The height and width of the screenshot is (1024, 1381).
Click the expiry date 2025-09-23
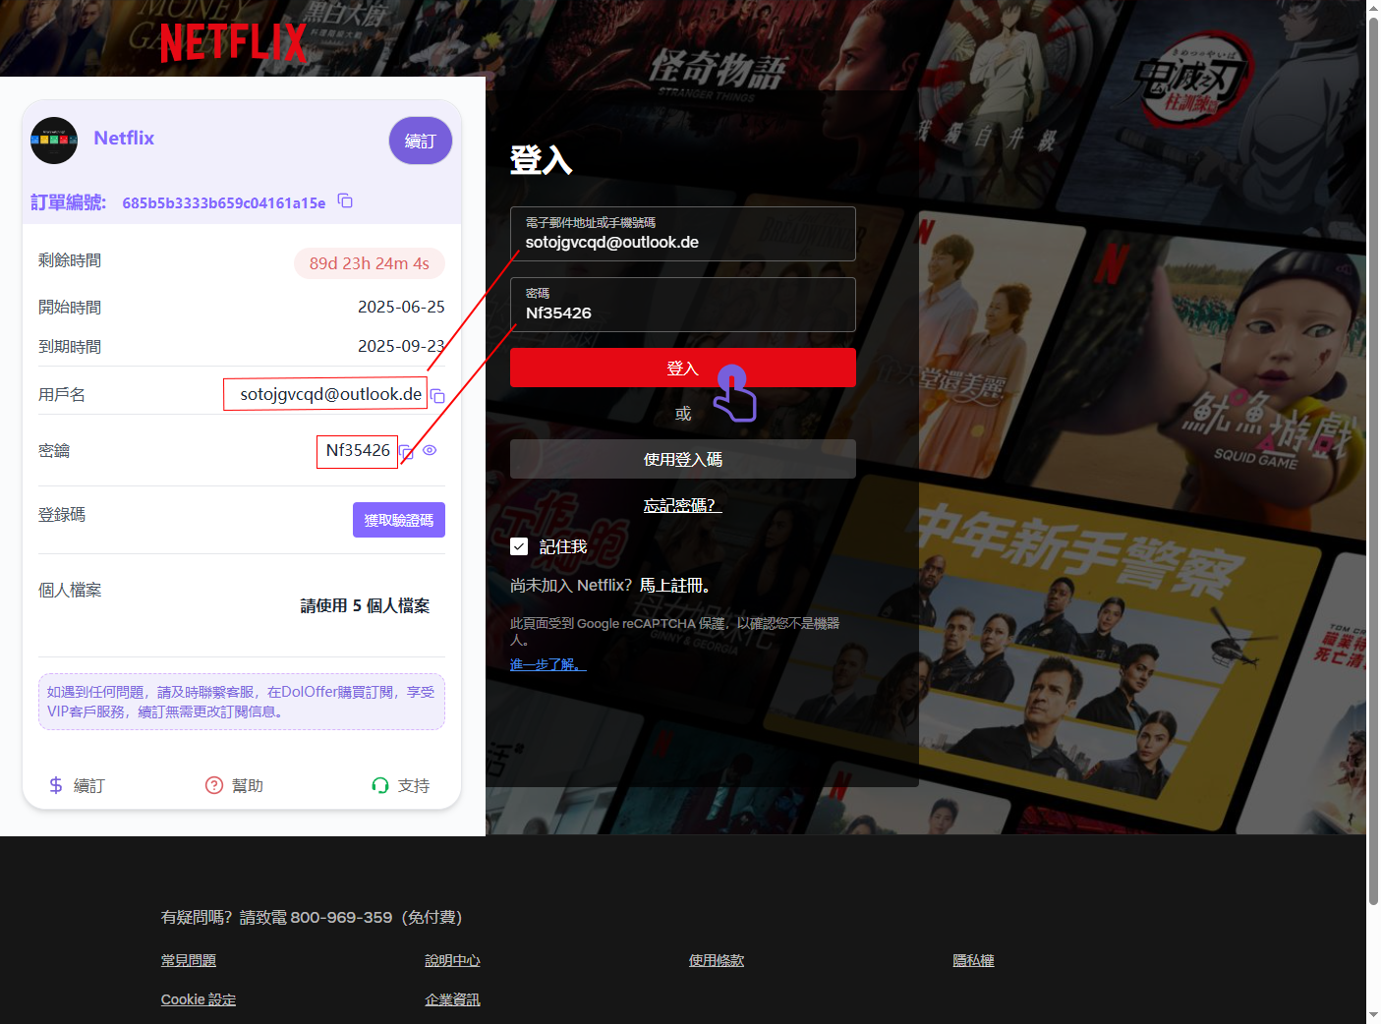[x=401, y=346]
